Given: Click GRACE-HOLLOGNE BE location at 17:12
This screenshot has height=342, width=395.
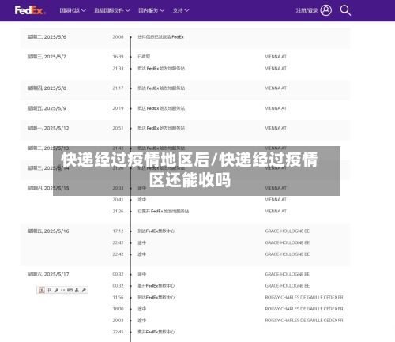Looking at the screenshot, I should click(288, 231).
